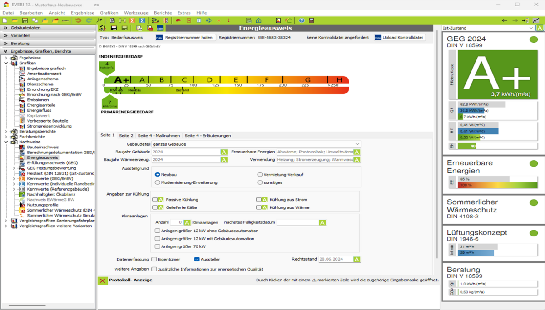The height and width of the screenshot is (310, 545).
Task: Click the house icon in main toolbar
Action: point(258,20)
